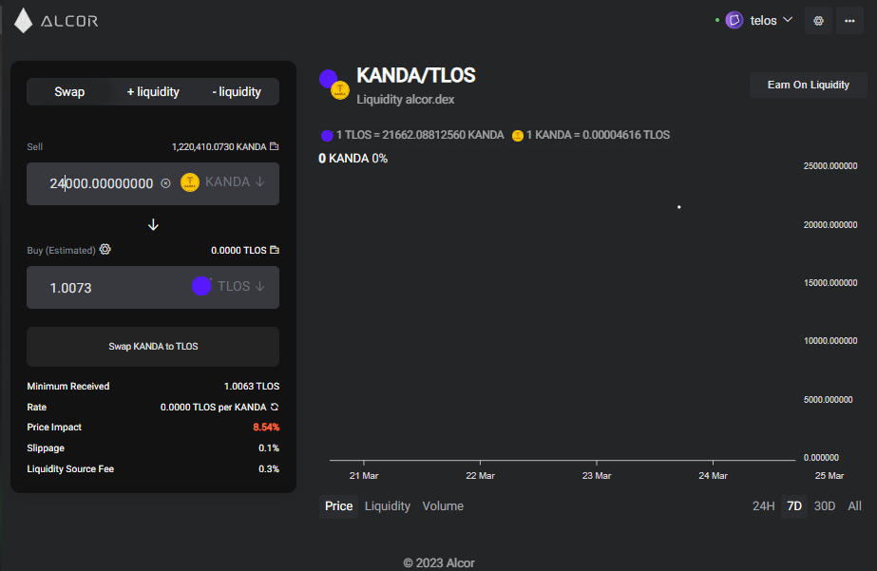Viewport: 877px width, 571px height.
Task: Click the wallet icon next to KANDA balance
Action: coord(274,146)
